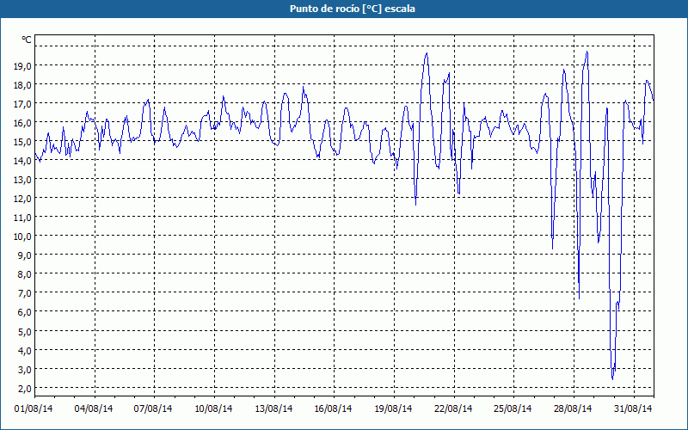The width and height of the screenshot is (688, 430).
Task: Click the 22/08/14 date label
Action: point(453,408)
